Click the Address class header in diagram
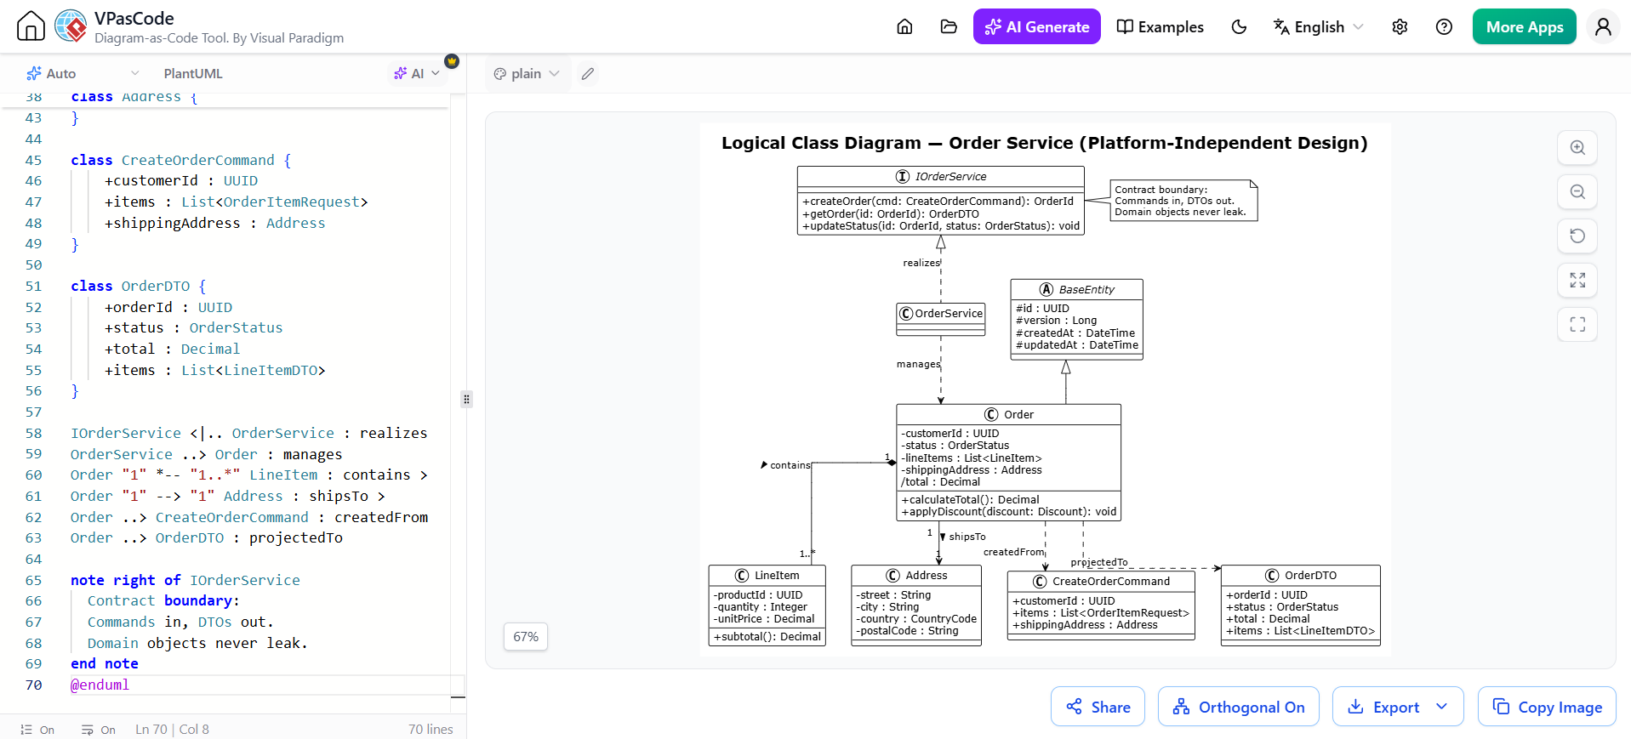 (916, 575)
